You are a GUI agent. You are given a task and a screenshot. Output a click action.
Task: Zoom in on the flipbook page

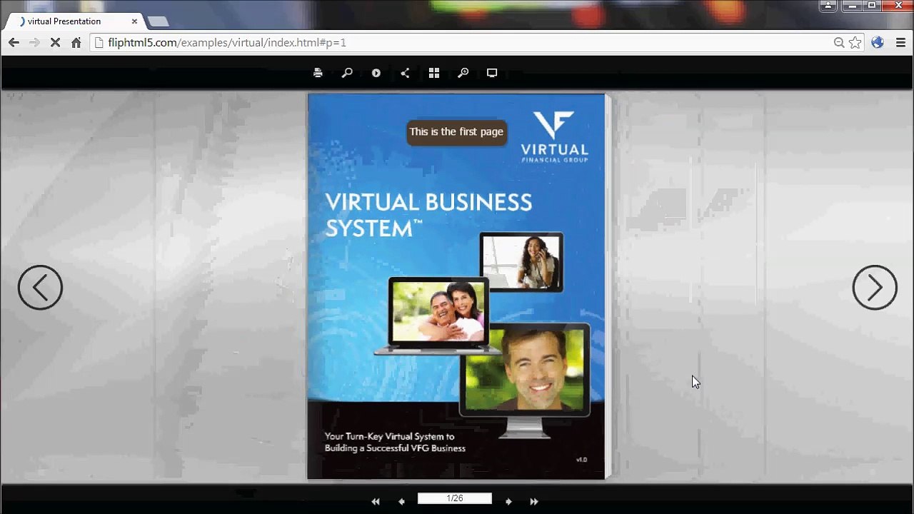(463, 73)
